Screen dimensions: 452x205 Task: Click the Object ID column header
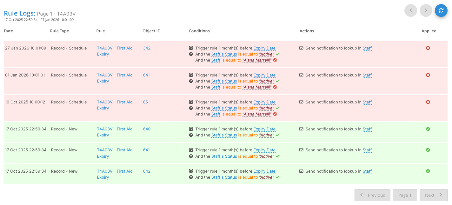[151, 31]
